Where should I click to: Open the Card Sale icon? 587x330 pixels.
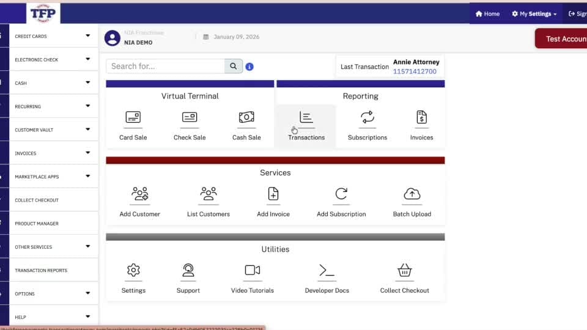click(133, 117)
